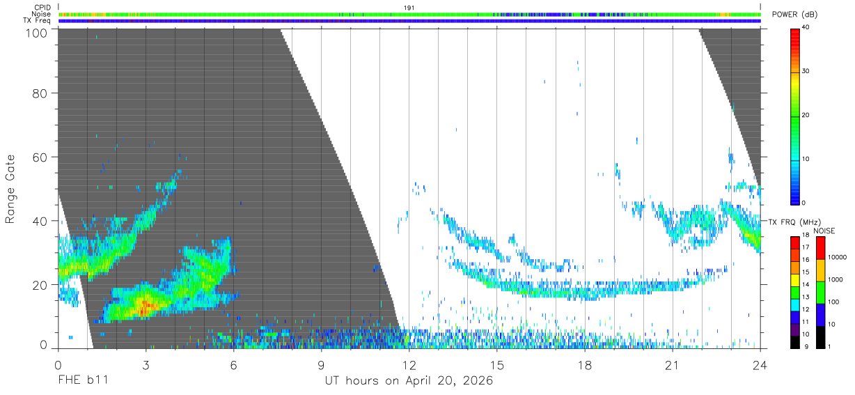This screenshot has height=395, width=855.
Task: Click x-axis tick label '6'
Action: (233, 365)
